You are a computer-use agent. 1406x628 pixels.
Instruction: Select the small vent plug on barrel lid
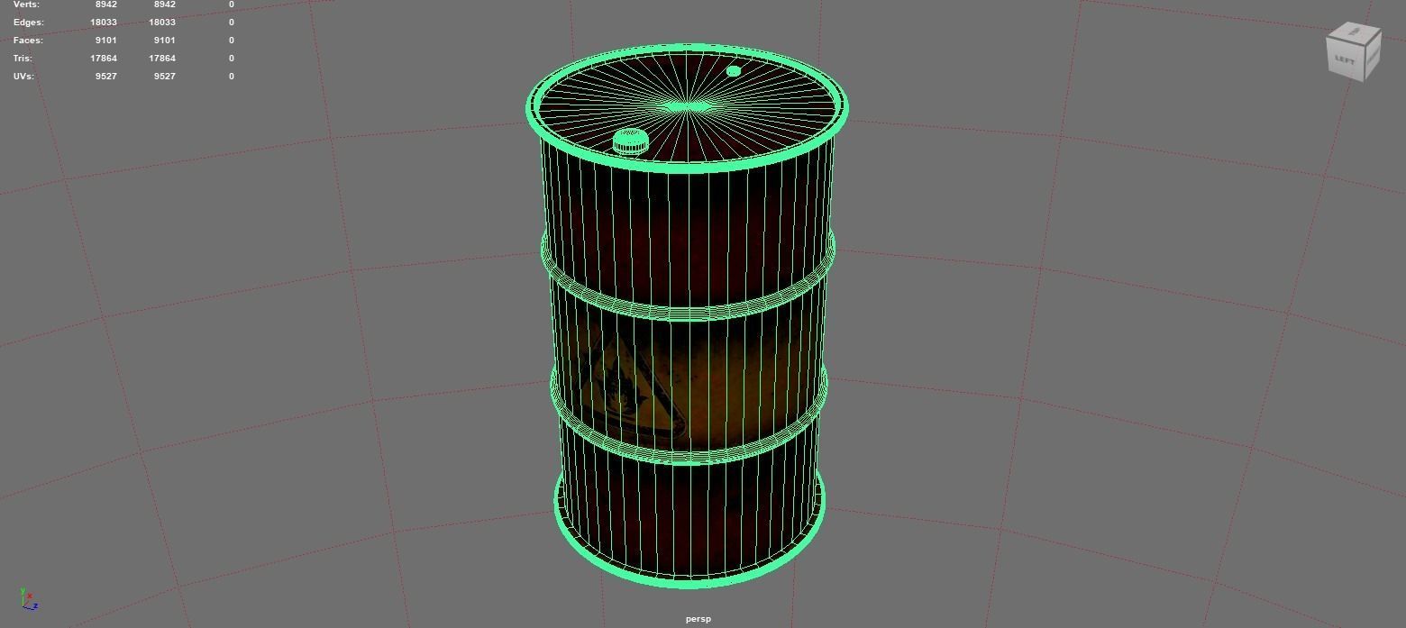734,71
